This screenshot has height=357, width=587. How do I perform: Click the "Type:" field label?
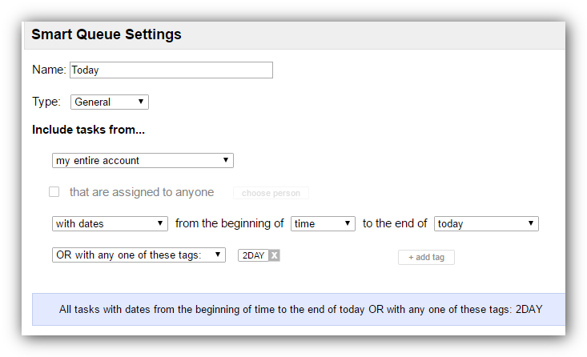pyautogui.click(x=46, y=102)
